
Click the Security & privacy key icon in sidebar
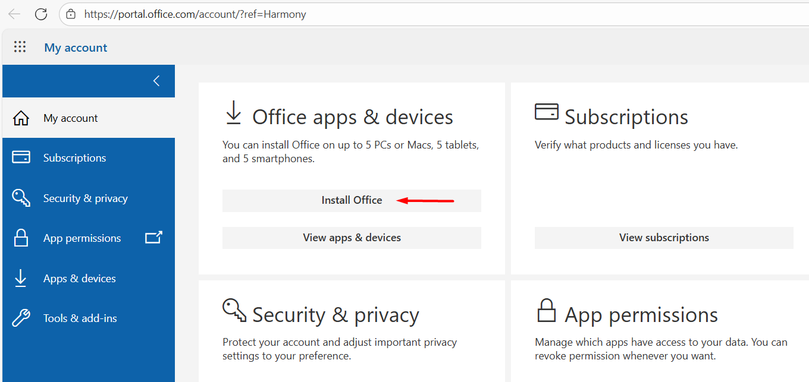[x=21, y=198]
